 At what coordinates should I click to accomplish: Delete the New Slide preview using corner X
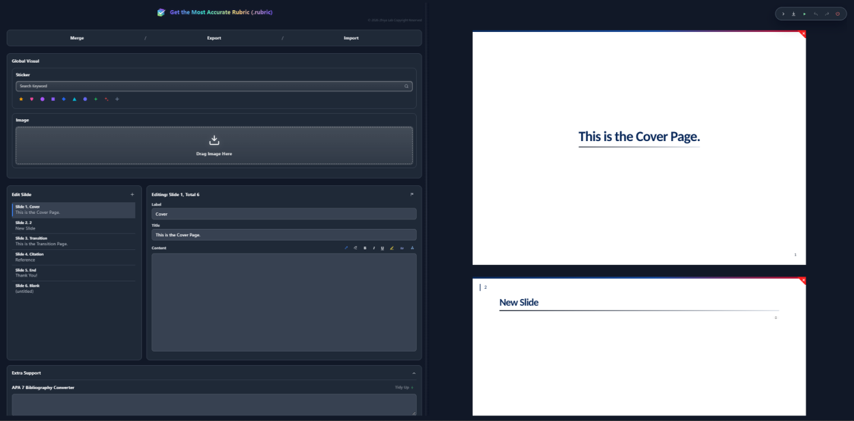click(x=804, y=280)
